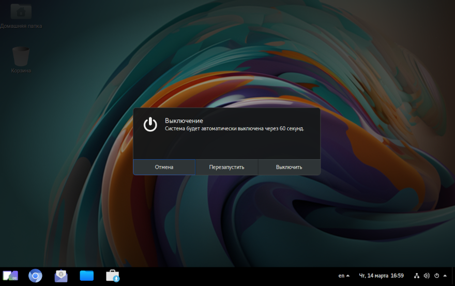Open the en keyboard layout selector
This screenshot has height=286, width=455.
point(341,276)
